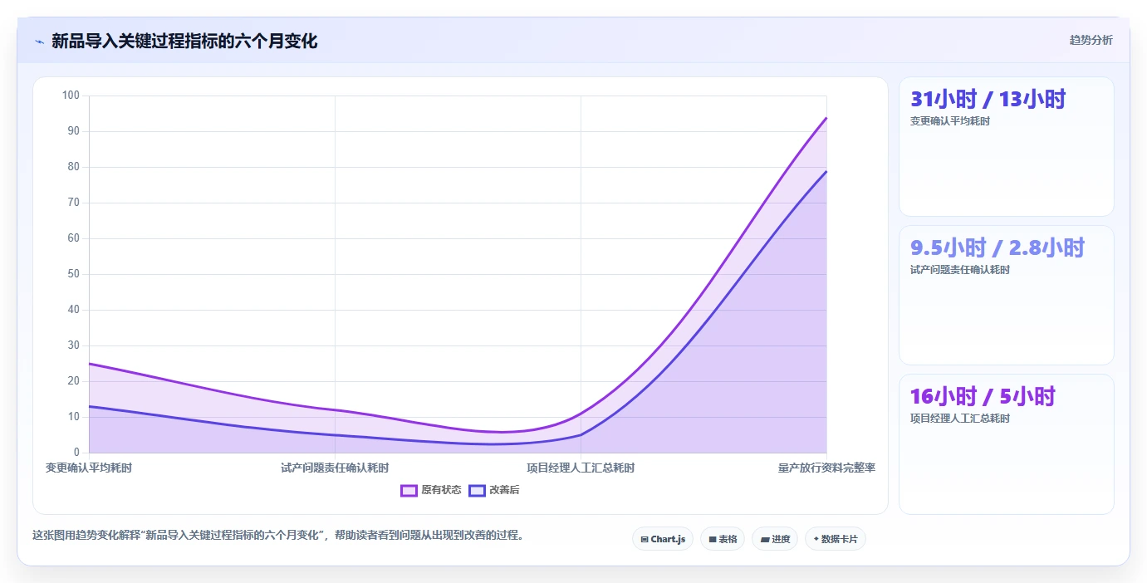The width and height of the screenshot is (1147, 583).
Task: Click x-axis label 项目经理人工汇总耗时
Action: [x=581, y=468]
